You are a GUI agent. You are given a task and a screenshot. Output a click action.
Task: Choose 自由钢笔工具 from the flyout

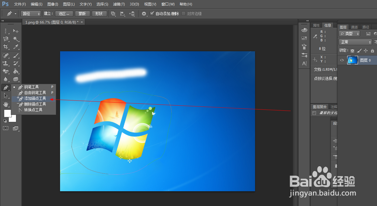tap(34, 93)
